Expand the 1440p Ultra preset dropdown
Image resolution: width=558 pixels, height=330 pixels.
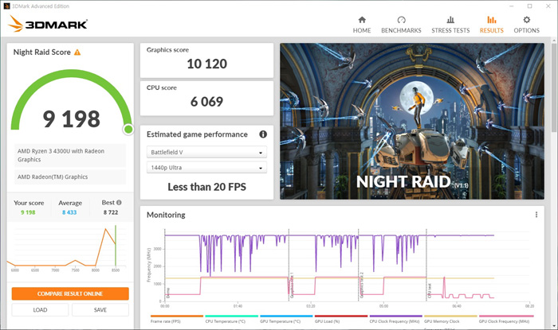coord(206,169)
